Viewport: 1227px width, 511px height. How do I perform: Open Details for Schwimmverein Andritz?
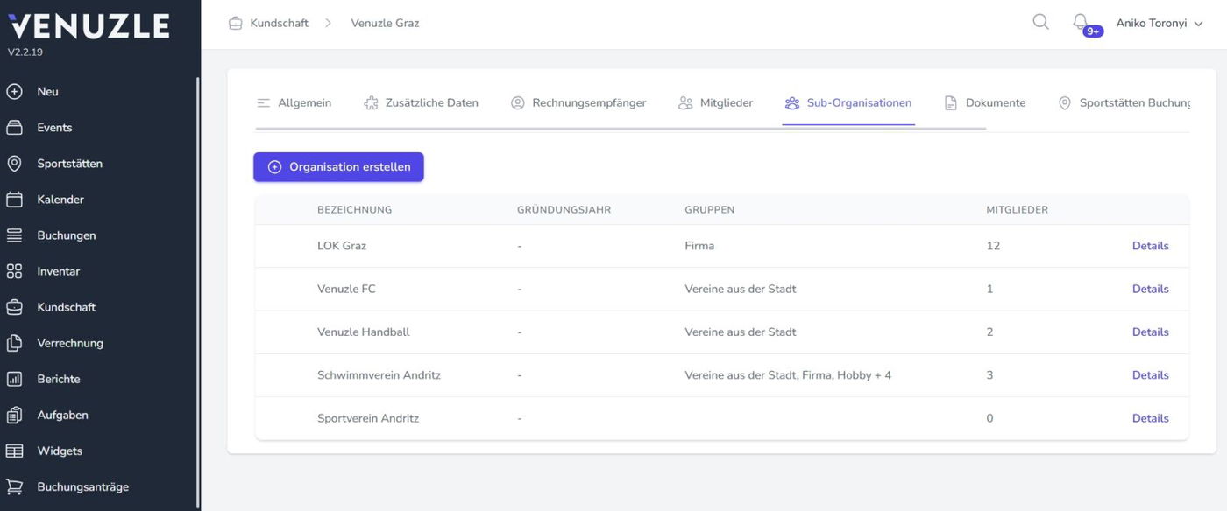click(x=1150, y=375)
